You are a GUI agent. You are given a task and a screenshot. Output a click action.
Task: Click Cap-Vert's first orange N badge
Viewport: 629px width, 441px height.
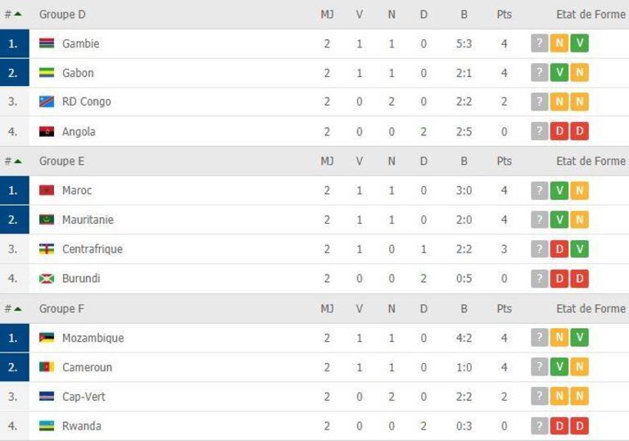(x=559, y=397)
